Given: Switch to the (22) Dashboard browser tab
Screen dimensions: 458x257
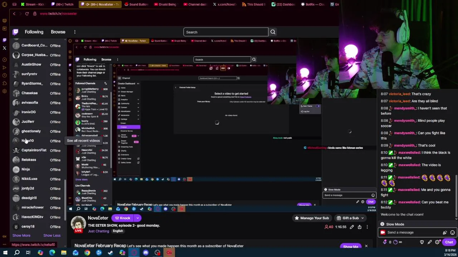Looking at the screenshot, I should click(283, 4).
